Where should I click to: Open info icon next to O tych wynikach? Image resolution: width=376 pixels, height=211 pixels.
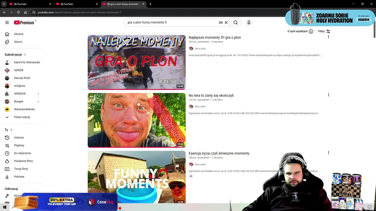311,31
